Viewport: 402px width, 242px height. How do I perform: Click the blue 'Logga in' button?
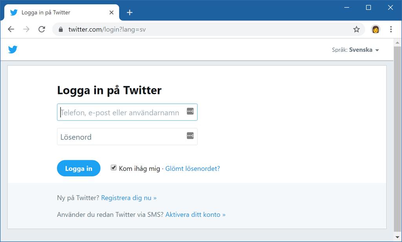click(79, 169)
